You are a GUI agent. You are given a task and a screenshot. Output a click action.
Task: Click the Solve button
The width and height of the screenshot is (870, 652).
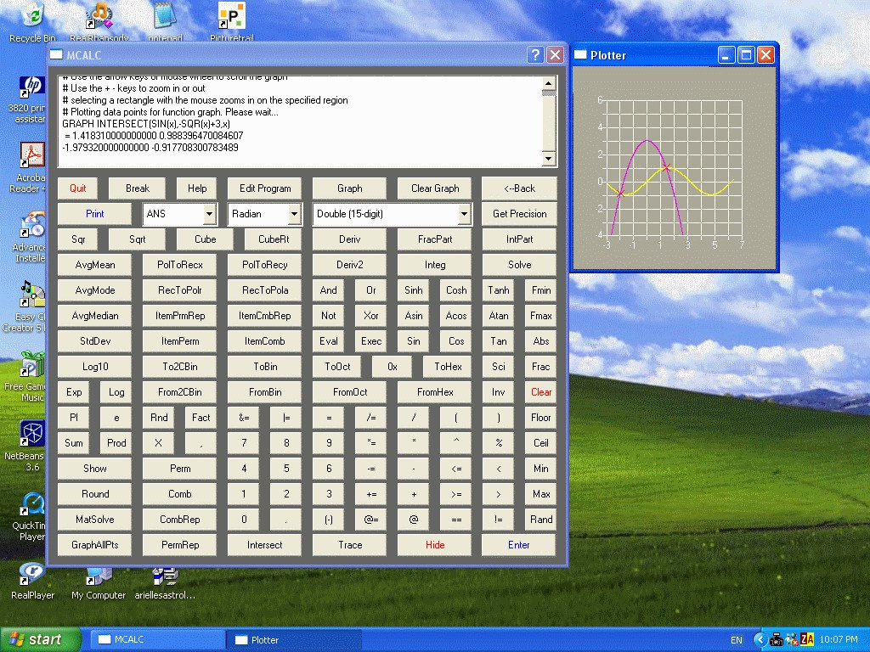coord(519,265)
